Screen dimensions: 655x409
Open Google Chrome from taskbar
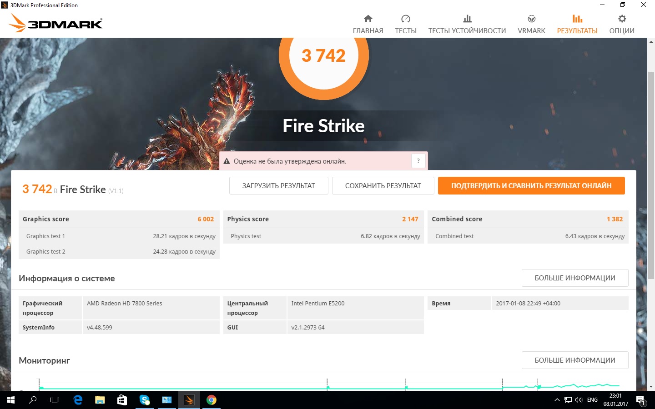(211, 400)
